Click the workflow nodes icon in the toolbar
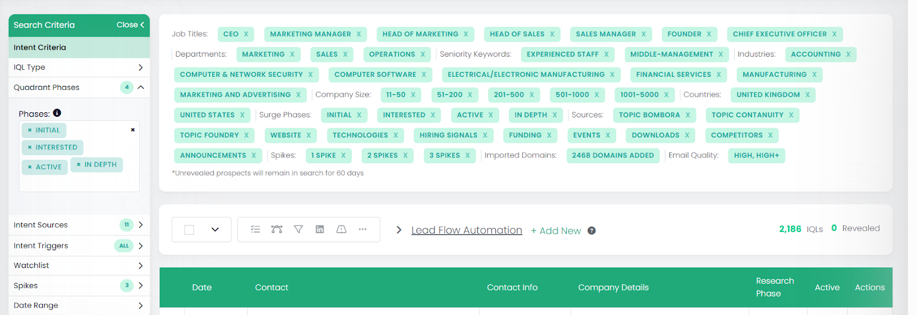This screenshot has width=917, height=315. pyautogui.click(x=277, y=229)
